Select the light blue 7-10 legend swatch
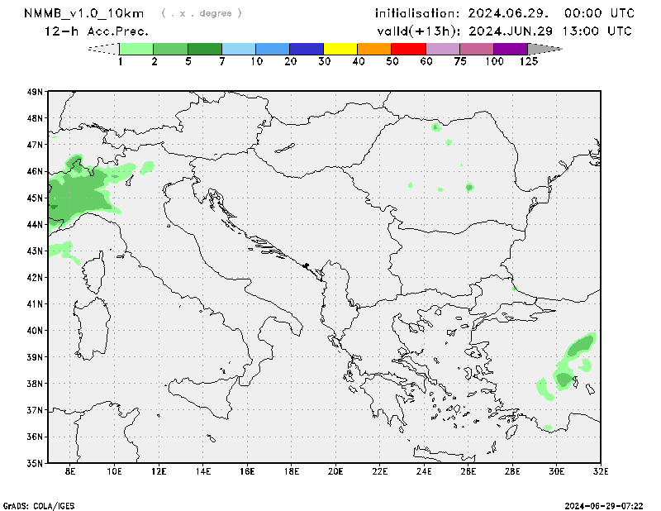Screen dimensions: 661x511 point(239,49)
